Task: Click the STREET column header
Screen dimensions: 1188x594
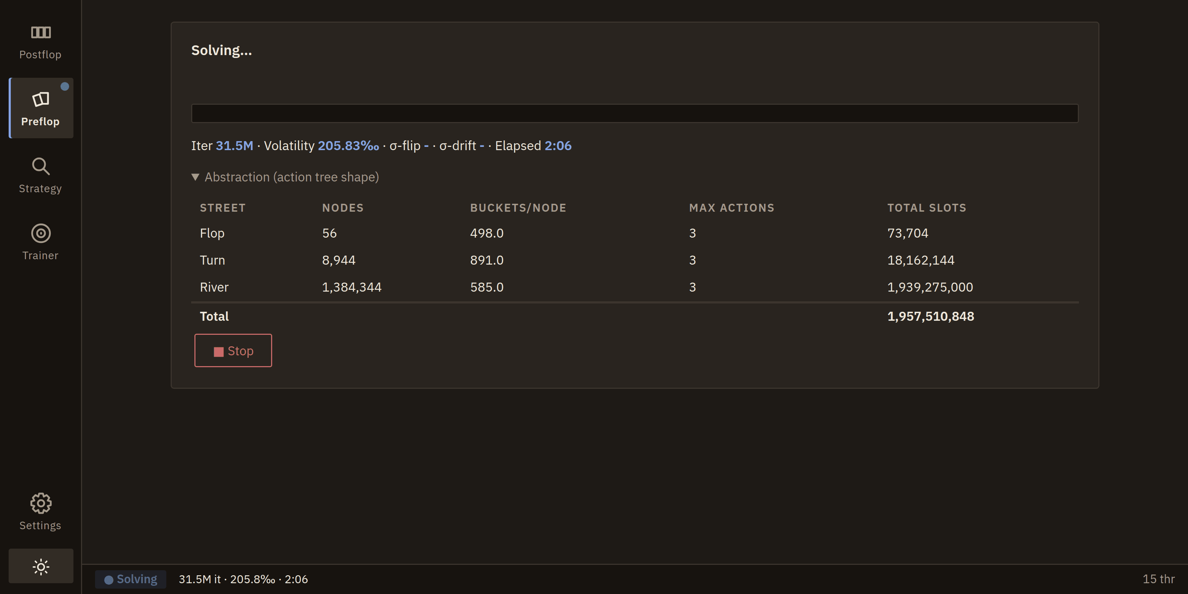Action: tap(222, 208)
